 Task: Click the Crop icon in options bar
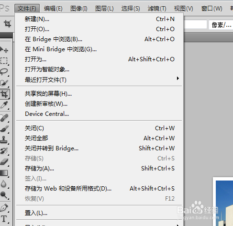[x=7, y=24]
